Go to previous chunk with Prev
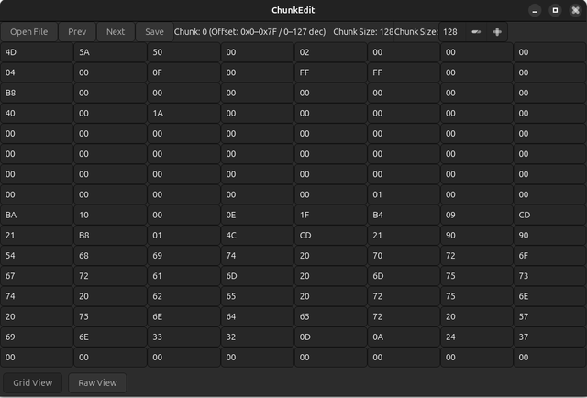Viewport: 587px width, 398px height. click(77, 32)
